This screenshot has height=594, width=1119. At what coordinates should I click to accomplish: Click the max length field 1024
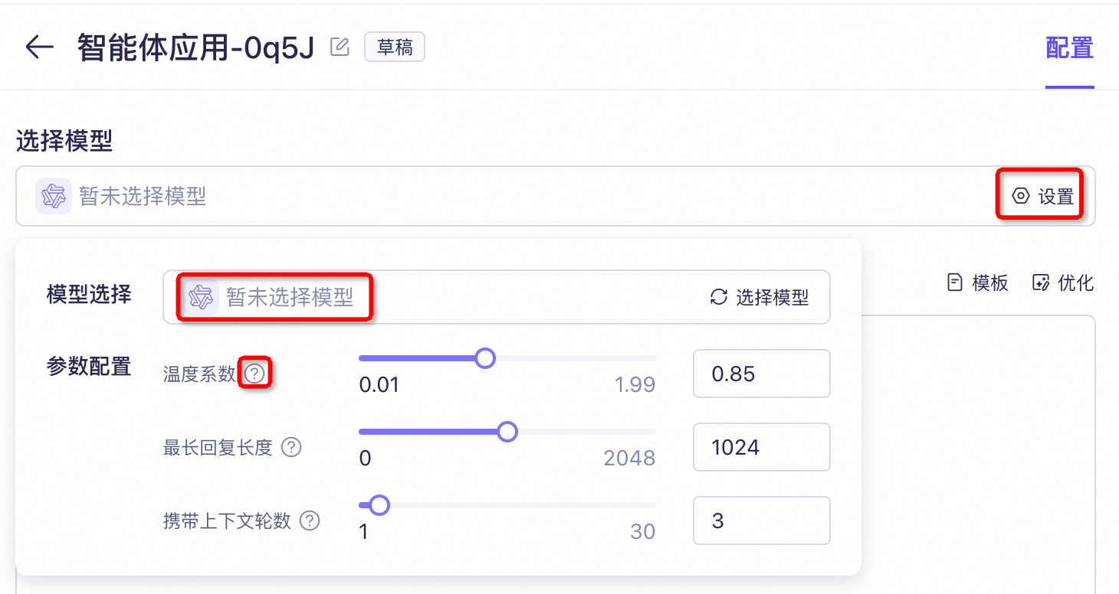(762, 447)
